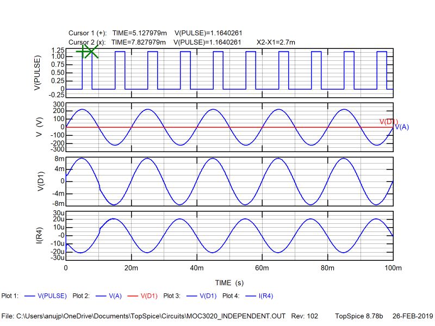Click the 40m tick label on the time axis
The image size is (435, 326).
click(196, 267)
